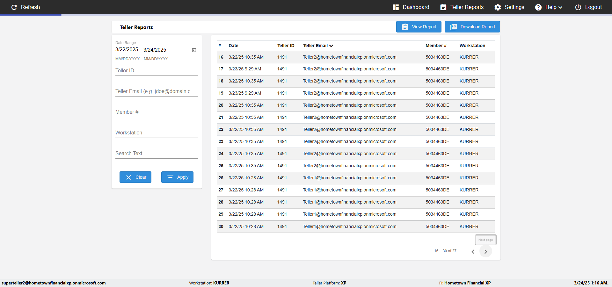Screen dimensions: 612x287
Task: Expand the Help dropdown chevron
Action: coord(560,7)
